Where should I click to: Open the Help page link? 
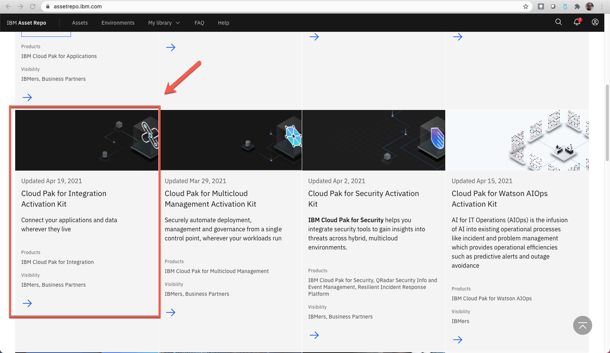click(x=224, y=23)
